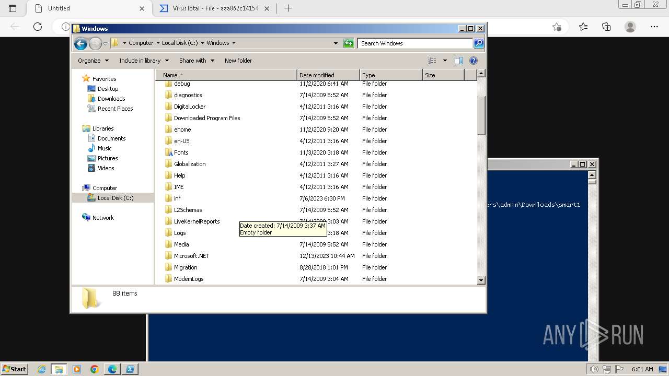Select the ehome folder
Screen dimensions: 669x376
click(x=182, y=130)
